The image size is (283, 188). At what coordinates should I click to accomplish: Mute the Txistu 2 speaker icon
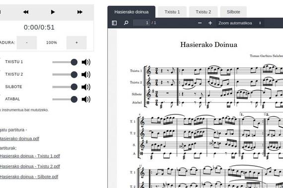86,75
